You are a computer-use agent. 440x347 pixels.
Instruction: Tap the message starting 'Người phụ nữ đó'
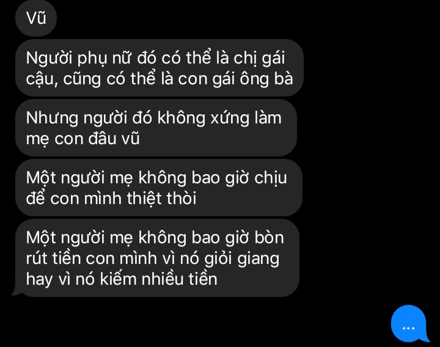tap(159, 68)
